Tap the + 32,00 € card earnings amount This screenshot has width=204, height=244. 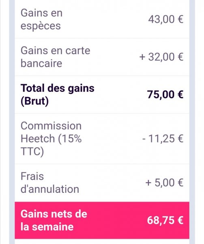click(x=161, y=57)
